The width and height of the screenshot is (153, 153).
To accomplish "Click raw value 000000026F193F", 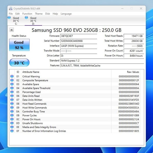I will [129, 96].
